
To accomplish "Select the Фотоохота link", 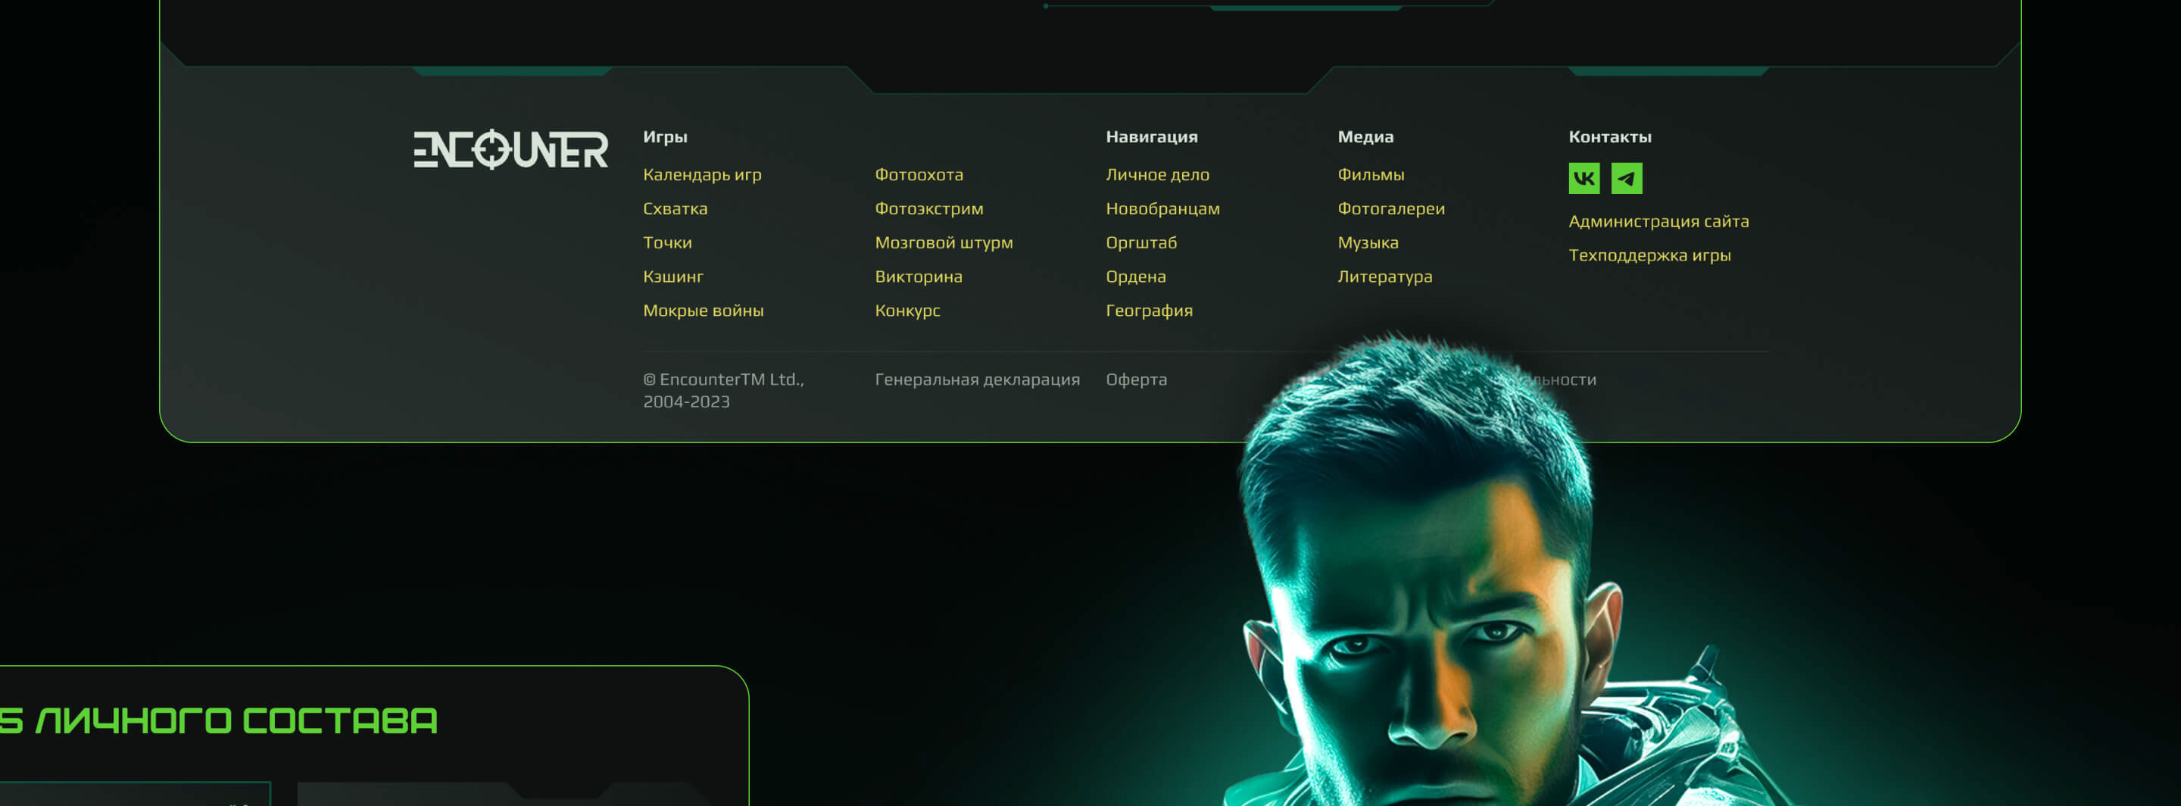I will pyautogui.click(x=919, y=174).
